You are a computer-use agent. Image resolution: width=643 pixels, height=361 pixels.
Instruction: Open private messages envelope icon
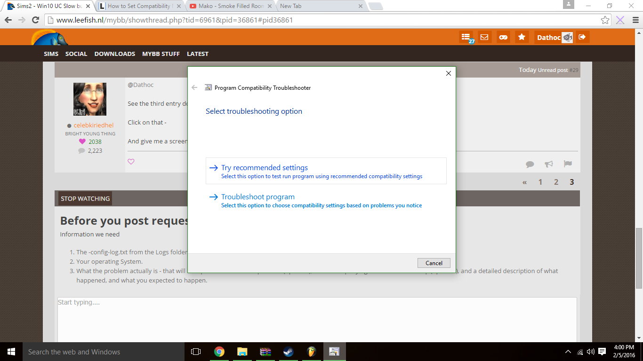(484, 37)
